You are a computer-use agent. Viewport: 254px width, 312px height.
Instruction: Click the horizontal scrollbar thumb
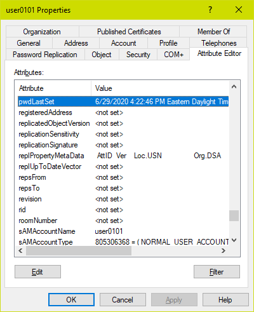(x=79, y=251)
